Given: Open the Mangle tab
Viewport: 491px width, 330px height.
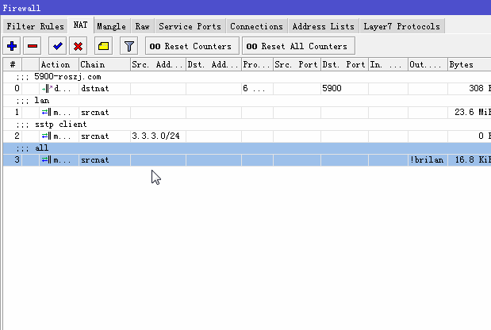Looking at the screenshot, I should [111, 26].
